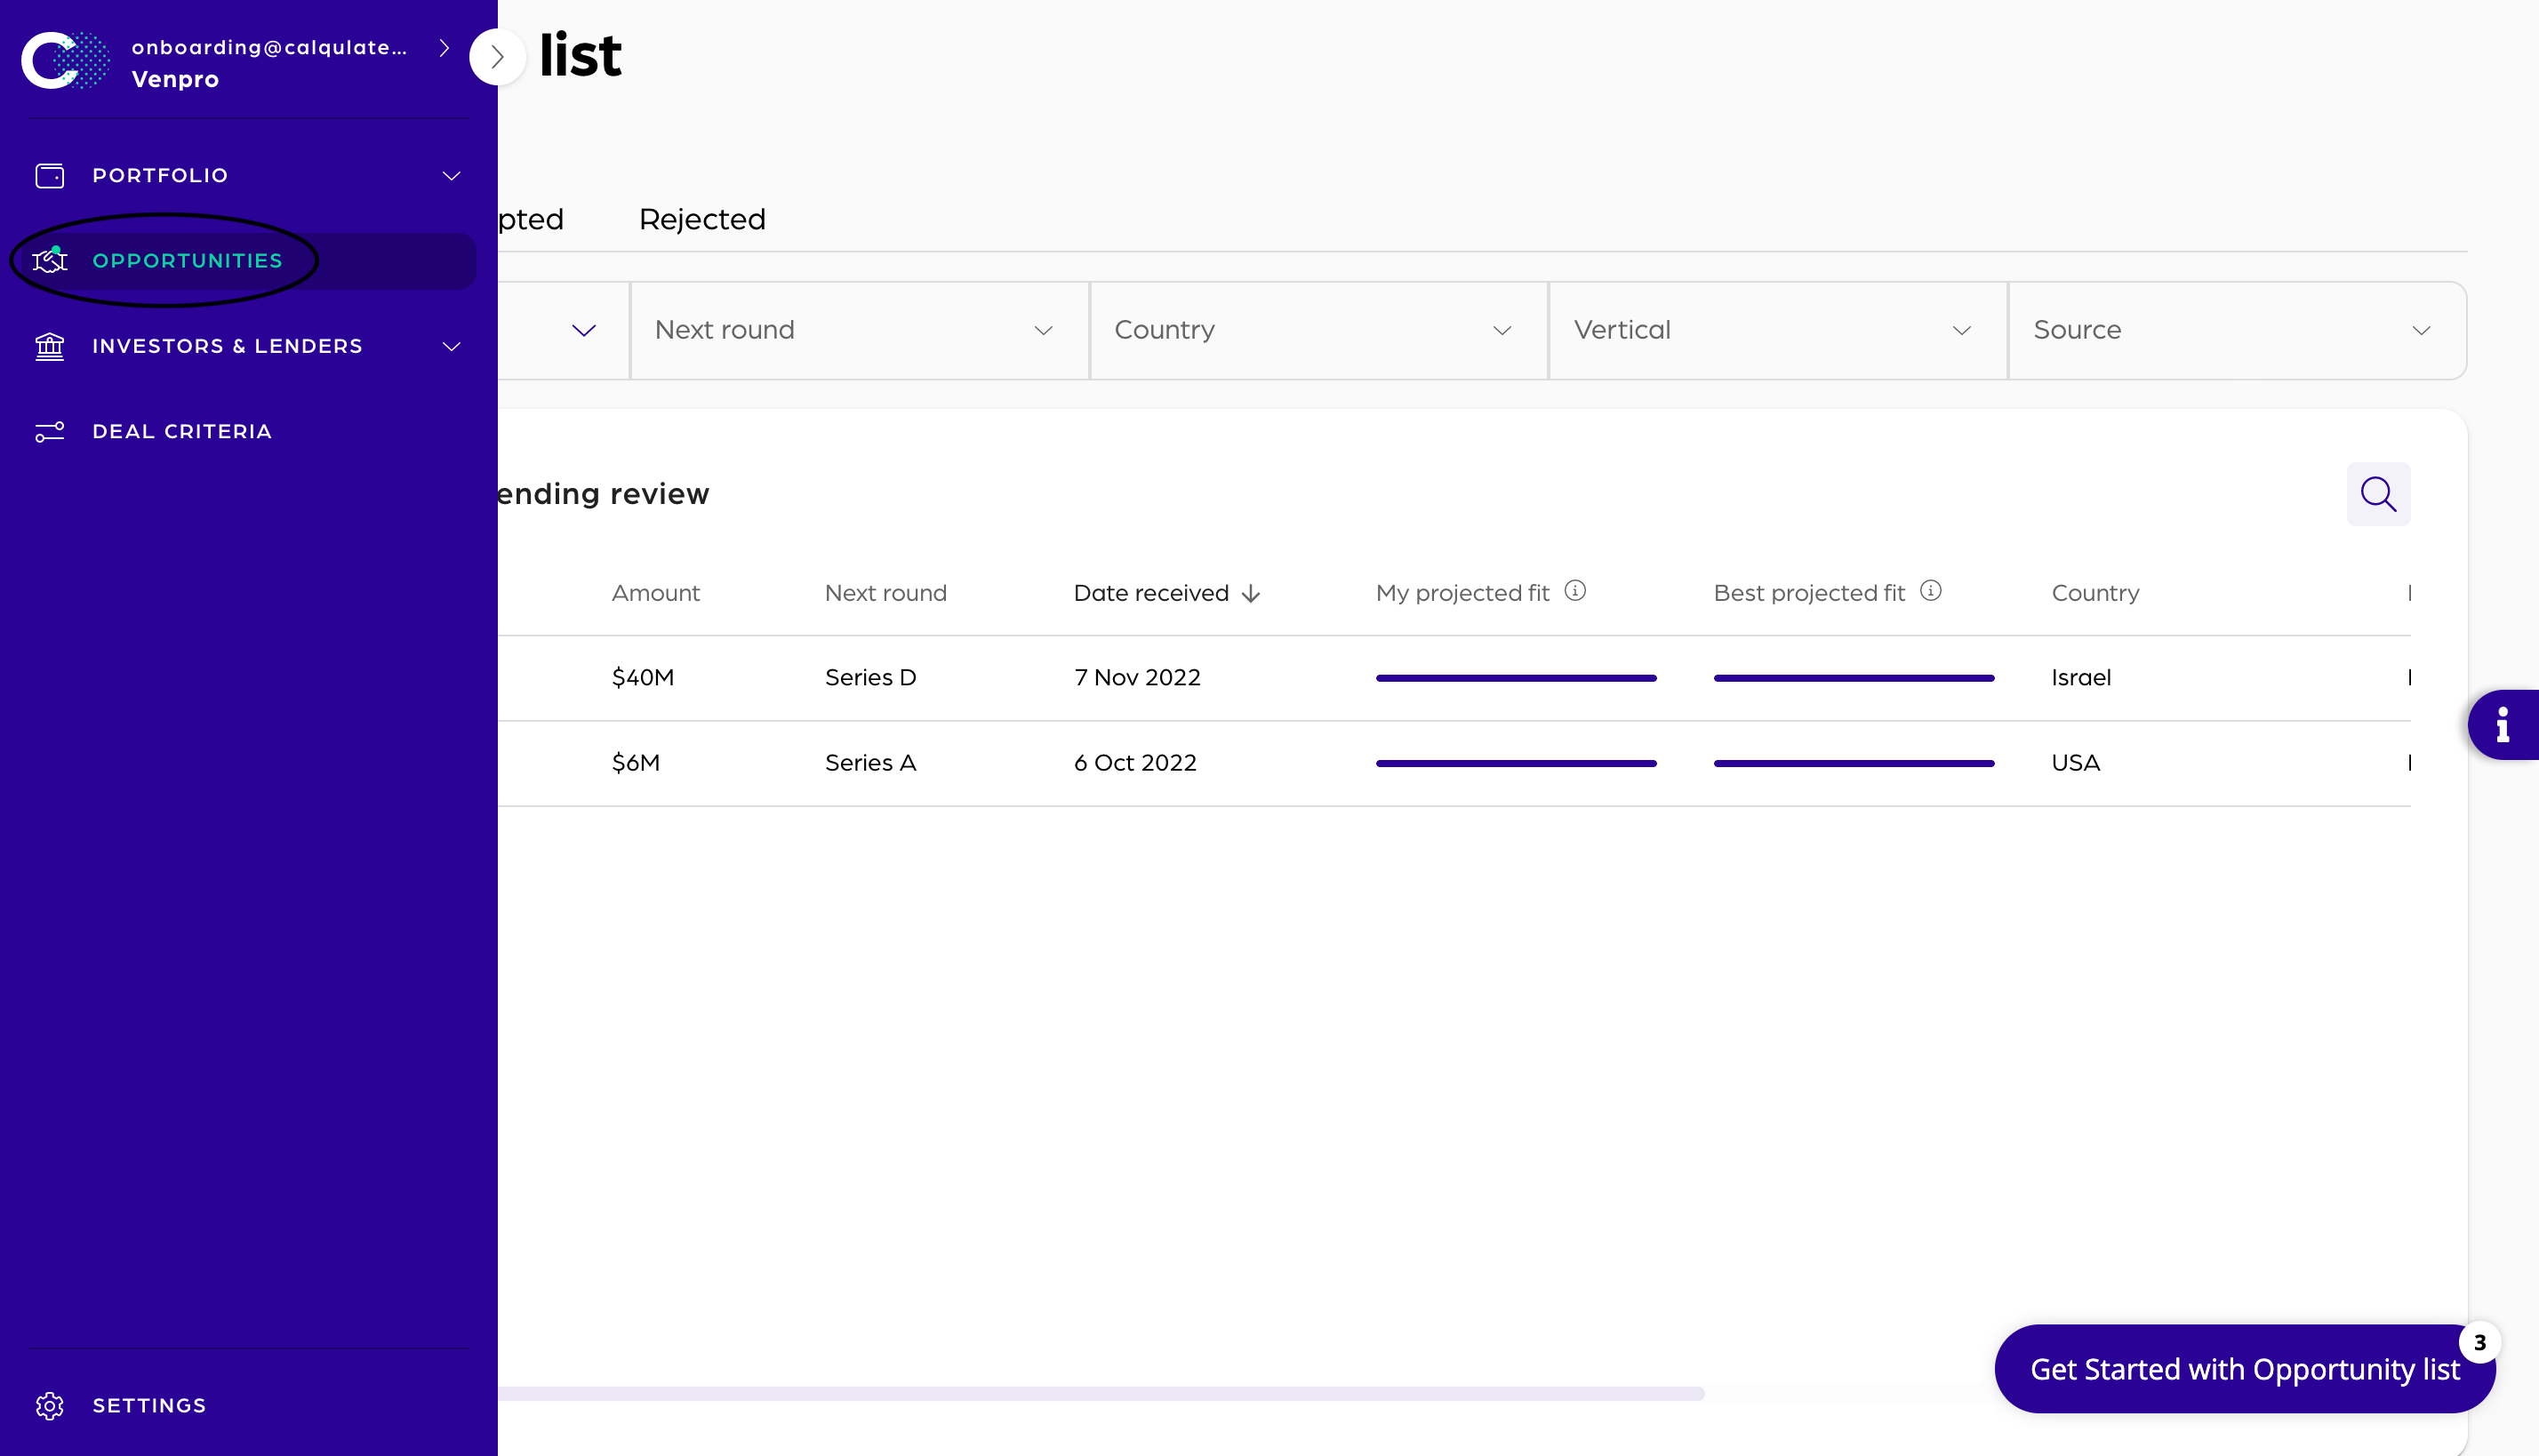
Task: Switch to the Rejected tab
Action: point(702,219)
